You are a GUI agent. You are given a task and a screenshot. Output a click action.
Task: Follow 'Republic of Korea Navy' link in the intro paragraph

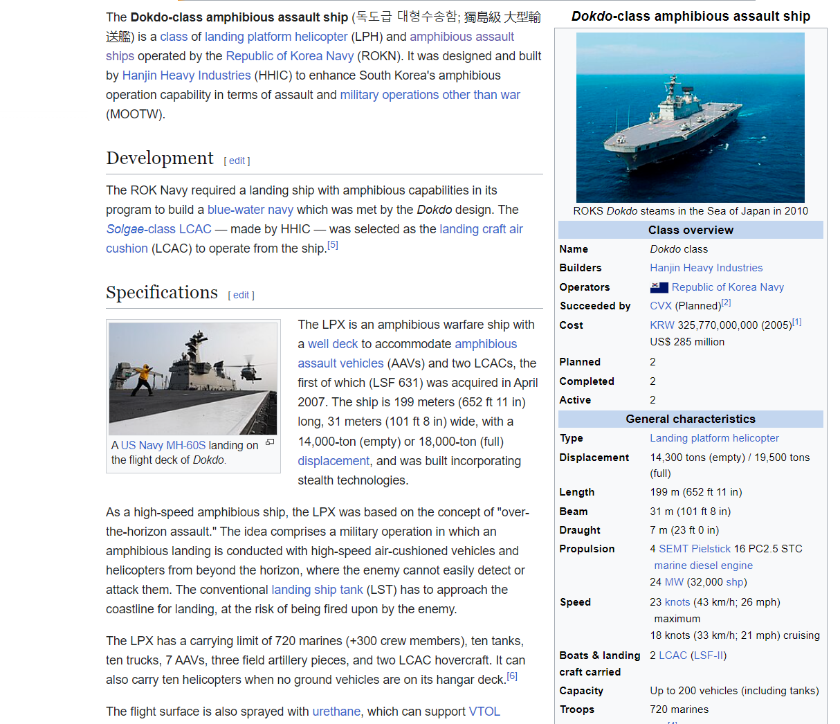290,56
